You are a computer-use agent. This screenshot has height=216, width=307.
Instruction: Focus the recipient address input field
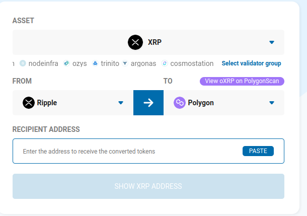[x=148, y=151]
